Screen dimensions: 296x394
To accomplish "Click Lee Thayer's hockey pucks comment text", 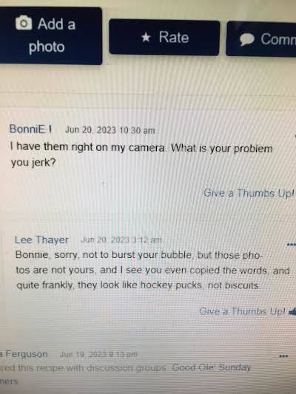I will pyautogui.click(x=152, y=271).
